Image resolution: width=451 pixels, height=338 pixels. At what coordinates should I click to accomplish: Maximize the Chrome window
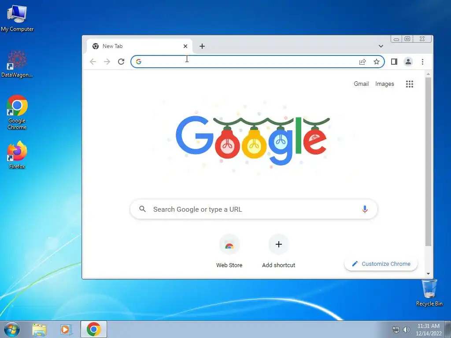coord(407,39)
